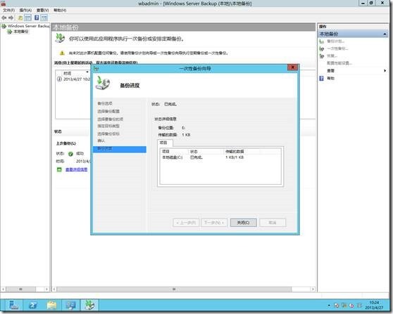
Task: Click the backup schedule icon in Actions pane
Action: [322, 41]
